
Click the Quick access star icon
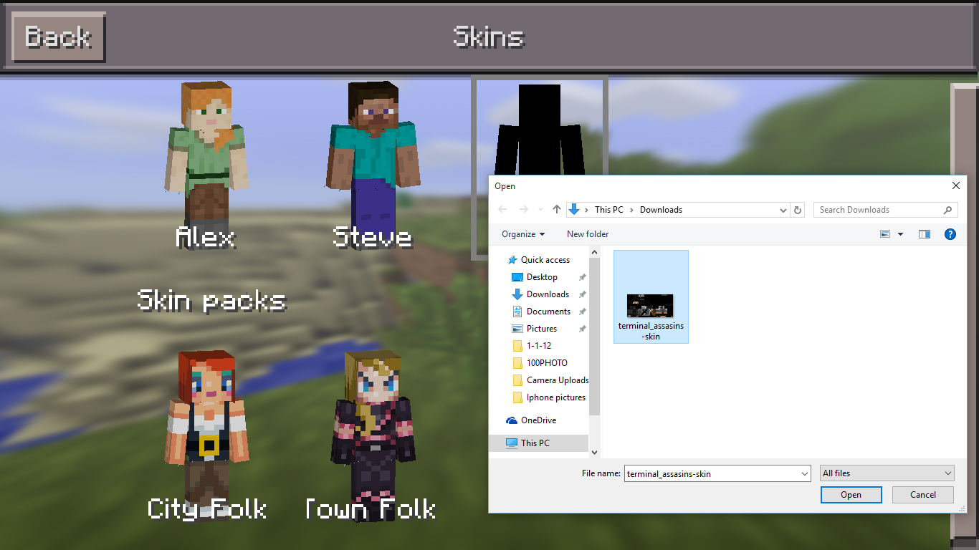[512, 260]
